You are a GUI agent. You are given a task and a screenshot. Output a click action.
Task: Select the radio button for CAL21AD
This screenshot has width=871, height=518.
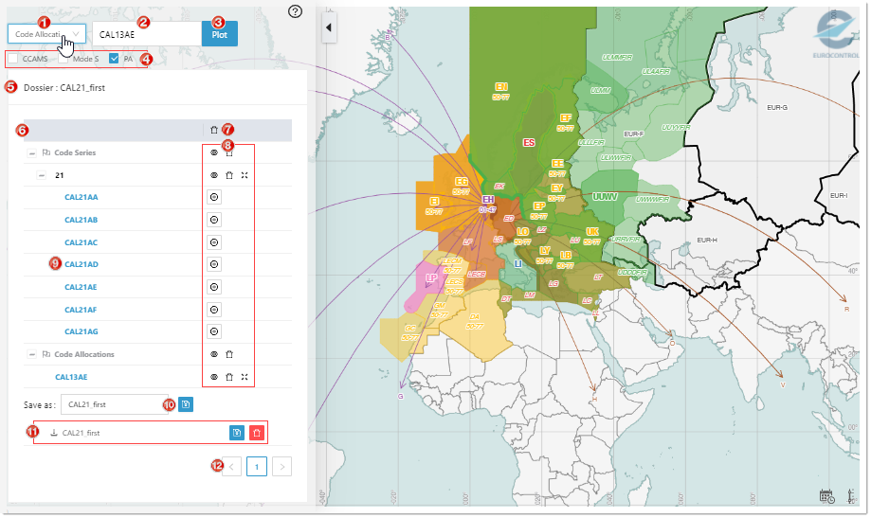pos(214,264)
